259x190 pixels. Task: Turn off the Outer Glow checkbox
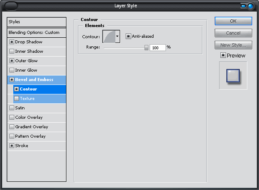pyautogui.click(x=12, y=61)
